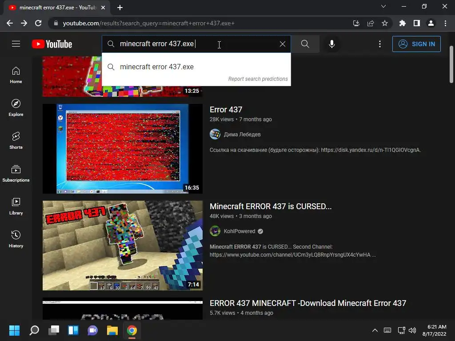Select the 'minecraft error 437.exe - YouTube' tab
Viewport: 455px width, 341px height.
(x=57, y=8)
